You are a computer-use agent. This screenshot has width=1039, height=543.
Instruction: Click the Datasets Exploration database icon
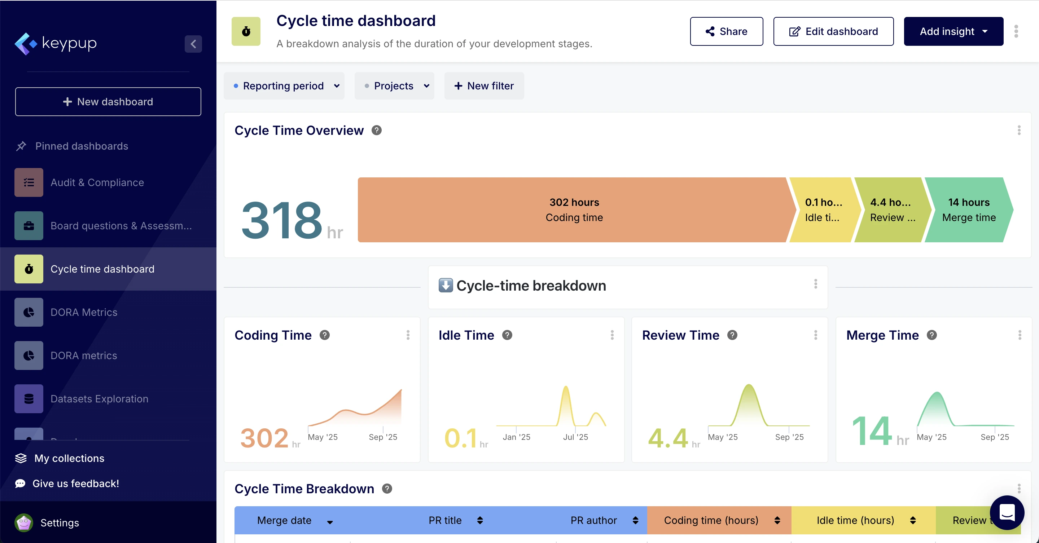coord(28,399)
